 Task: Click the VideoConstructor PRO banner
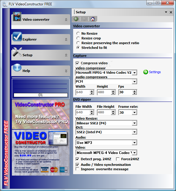tap(41, 114)
